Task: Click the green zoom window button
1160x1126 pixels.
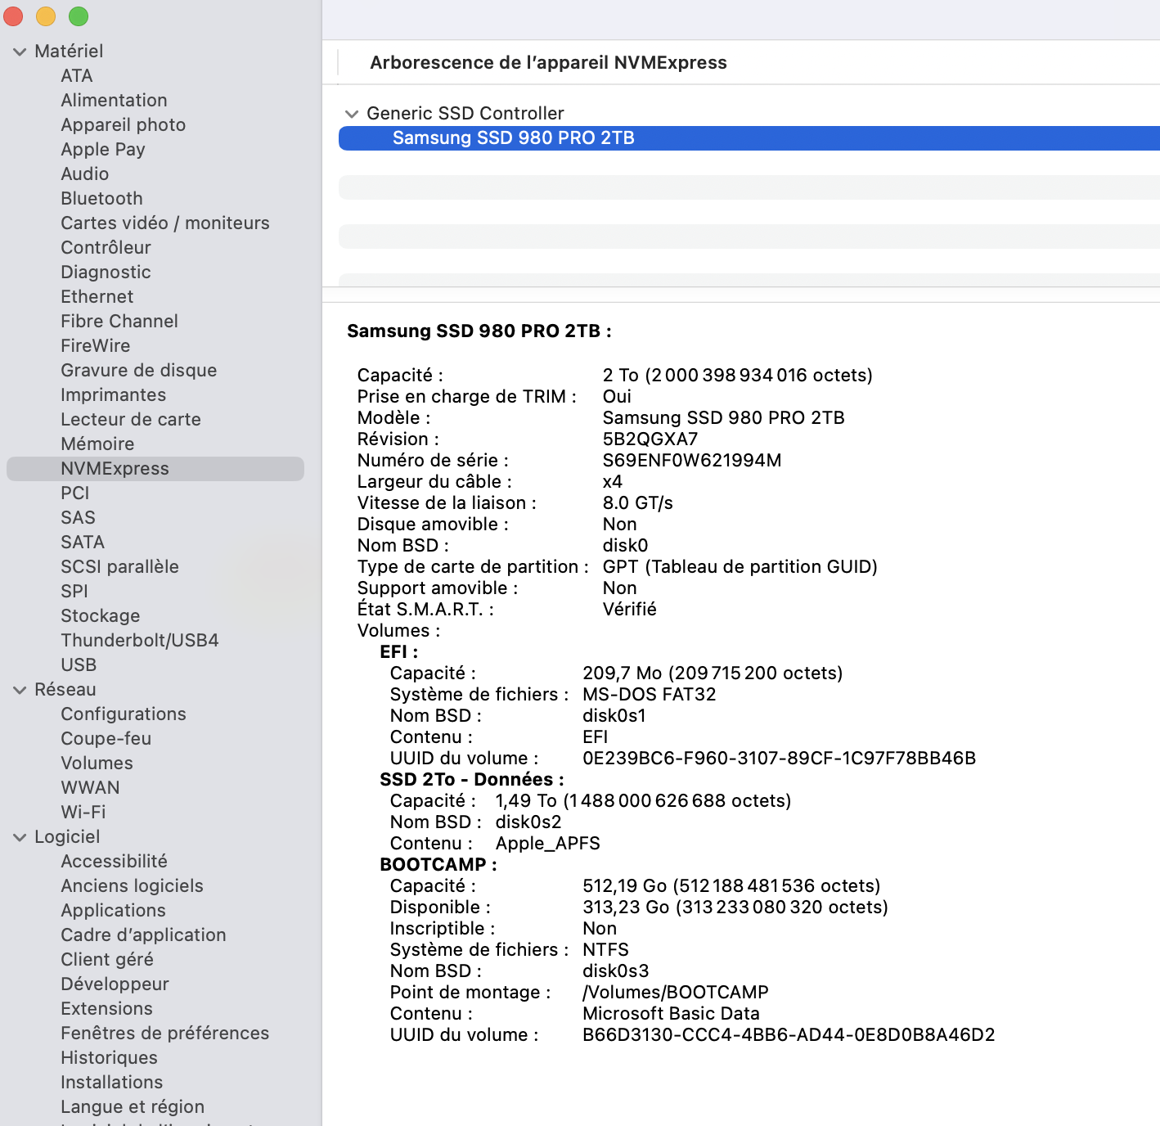Action: pos(79,16)
